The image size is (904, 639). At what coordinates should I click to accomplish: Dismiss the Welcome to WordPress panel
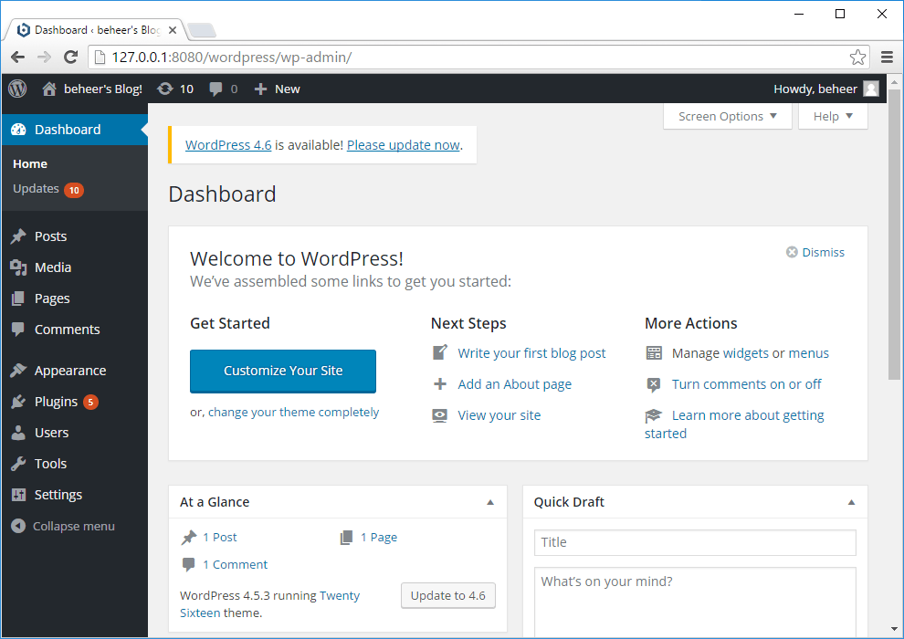click(x=815, y=252)
